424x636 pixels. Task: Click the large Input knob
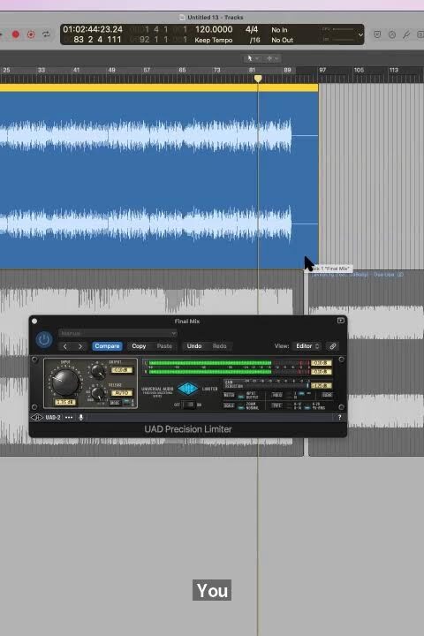tap(64, 382)
